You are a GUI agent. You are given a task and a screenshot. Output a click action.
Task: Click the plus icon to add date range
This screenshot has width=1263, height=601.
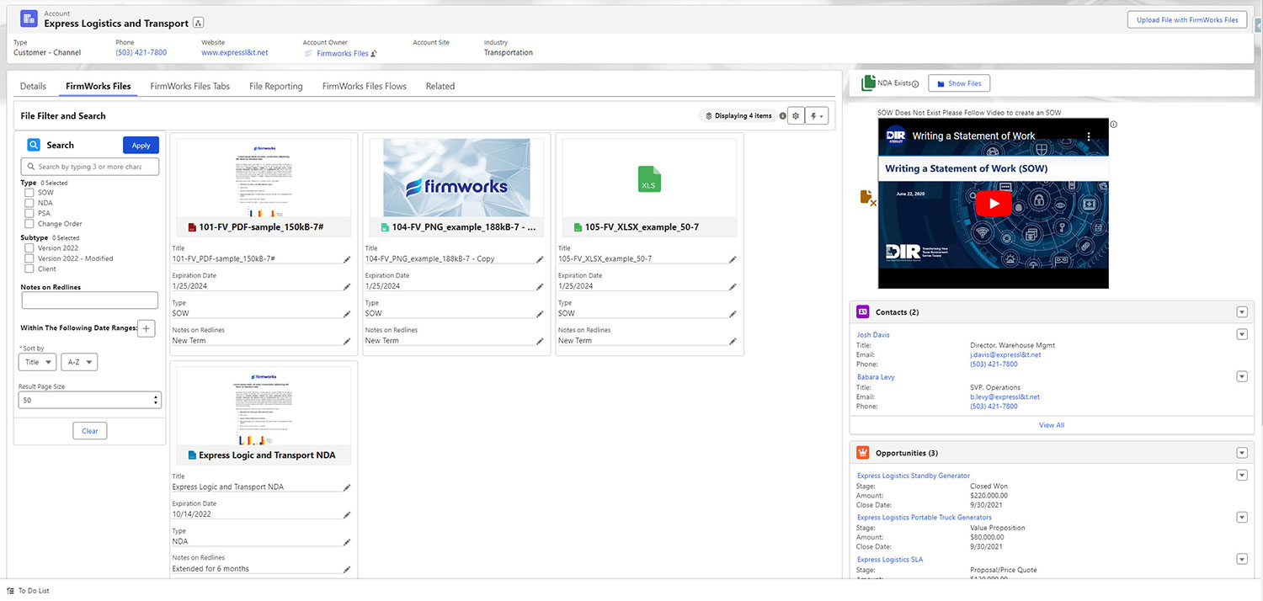click(x=146, y=328)
